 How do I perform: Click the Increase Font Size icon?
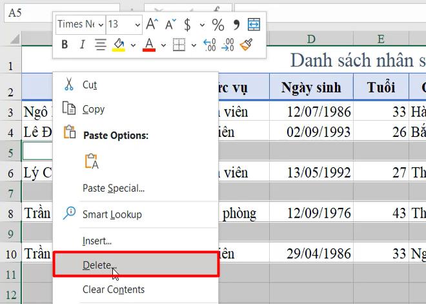(x=152, y=25)
